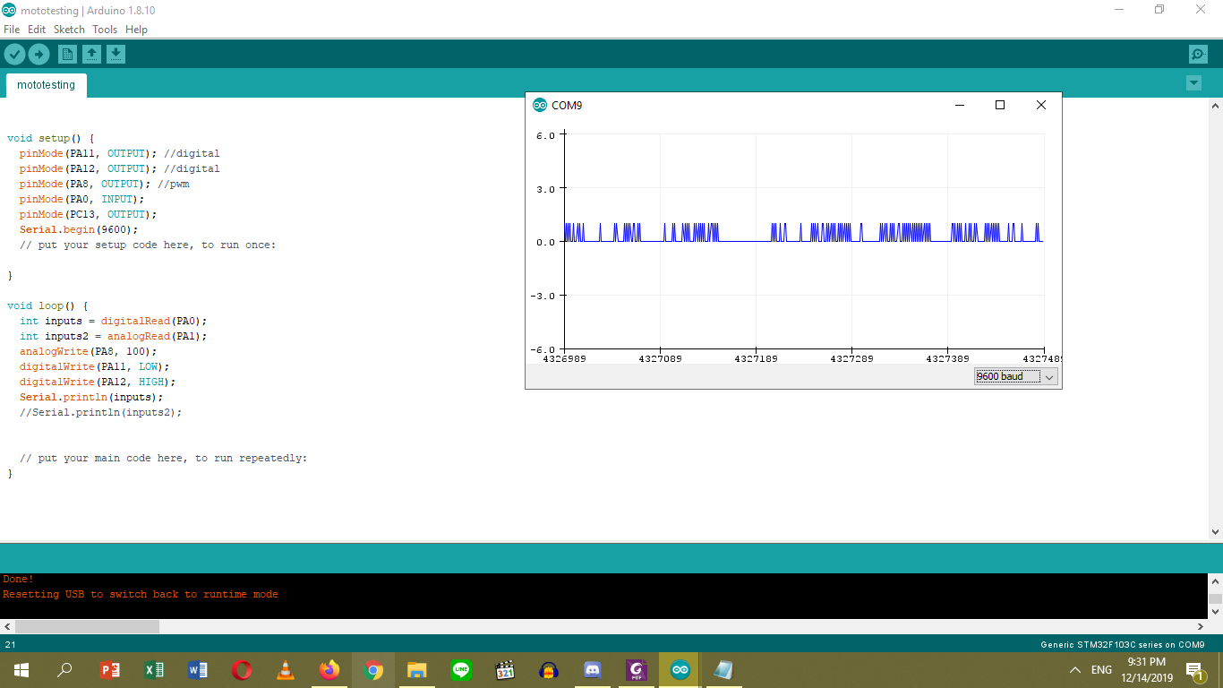Click 'int inputs = digitalRead(PA0);' line
Screen dimensions: 1223x688
(x=113, y=322)
